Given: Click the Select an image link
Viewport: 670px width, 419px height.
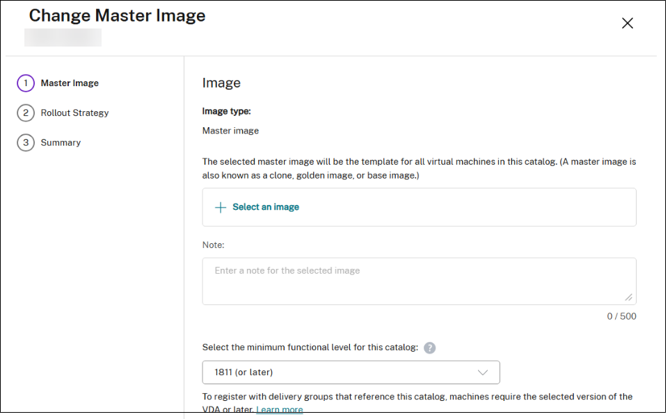Looking at the screenshot, I should tap(266, 207).
